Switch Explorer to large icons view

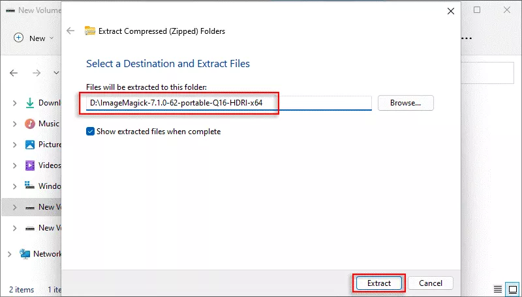[x=513, y=289]
